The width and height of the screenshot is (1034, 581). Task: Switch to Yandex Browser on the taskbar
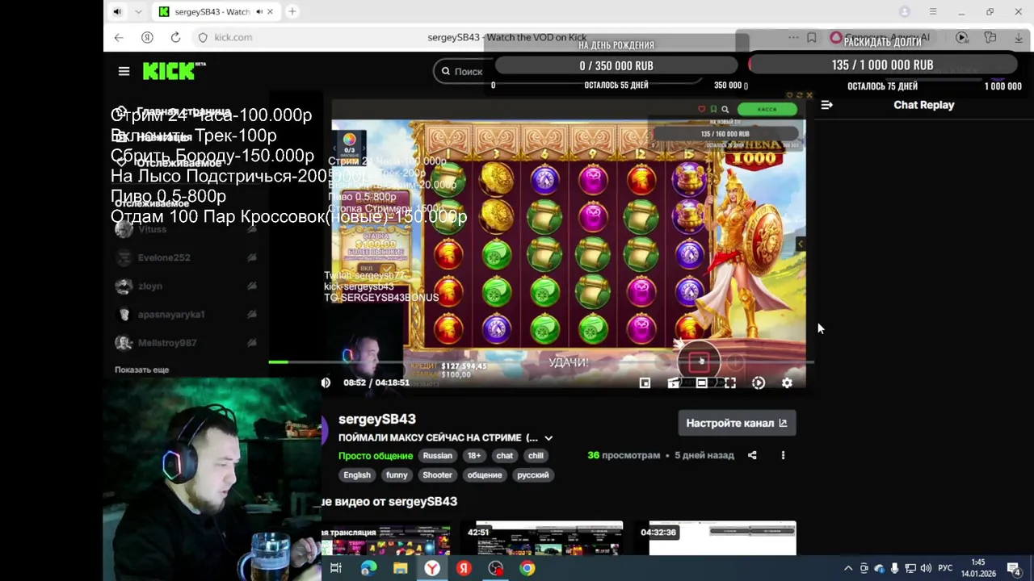coord(432,568)
